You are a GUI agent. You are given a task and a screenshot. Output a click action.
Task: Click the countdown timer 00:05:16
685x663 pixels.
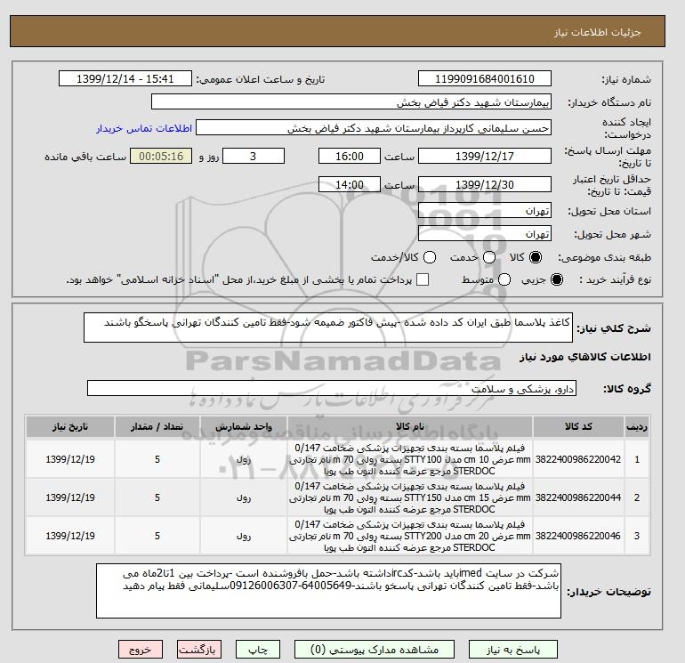coord(161,156)
